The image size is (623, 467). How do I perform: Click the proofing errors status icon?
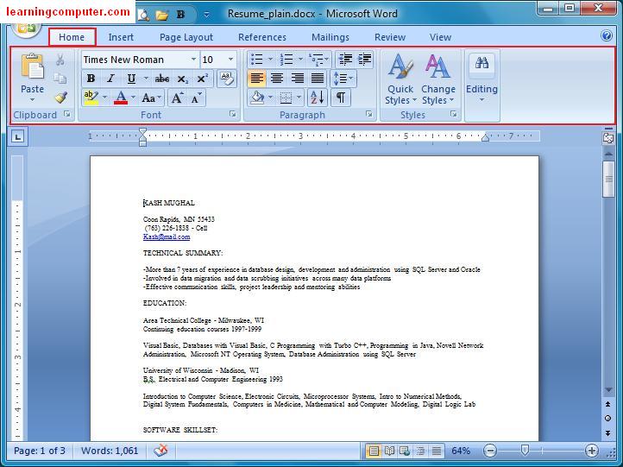(x=160, y=451)
